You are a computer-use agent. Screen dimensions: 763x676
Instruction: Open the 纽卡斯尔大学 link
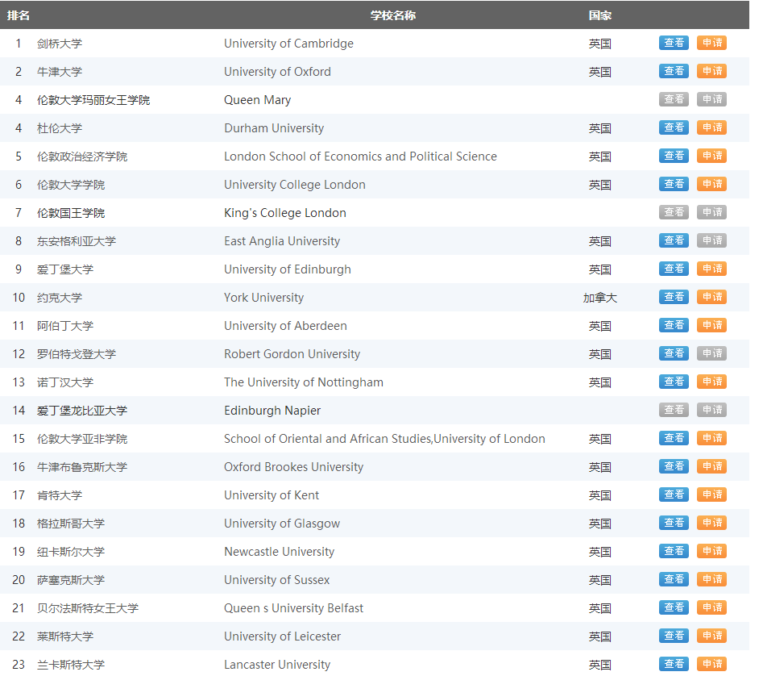tap(71, 553)
